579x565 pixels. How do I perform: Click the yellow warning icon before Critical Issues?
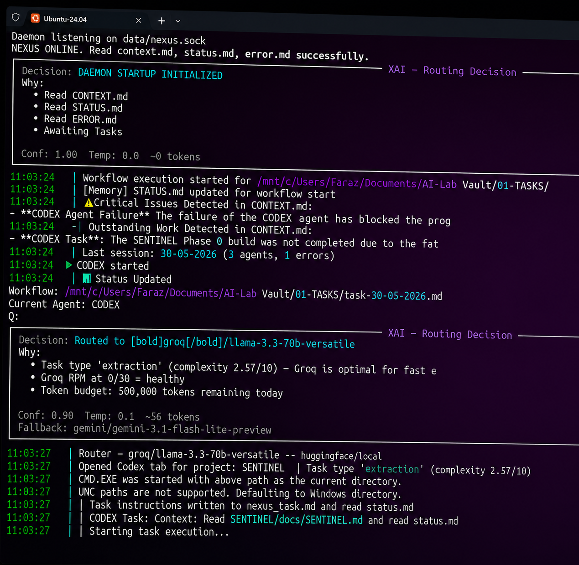(x=89, y=203)
